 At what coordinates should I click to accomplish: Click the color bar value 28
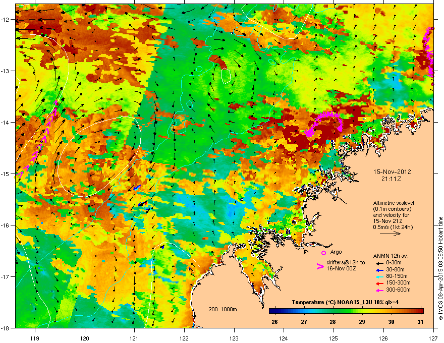point(332,322)
